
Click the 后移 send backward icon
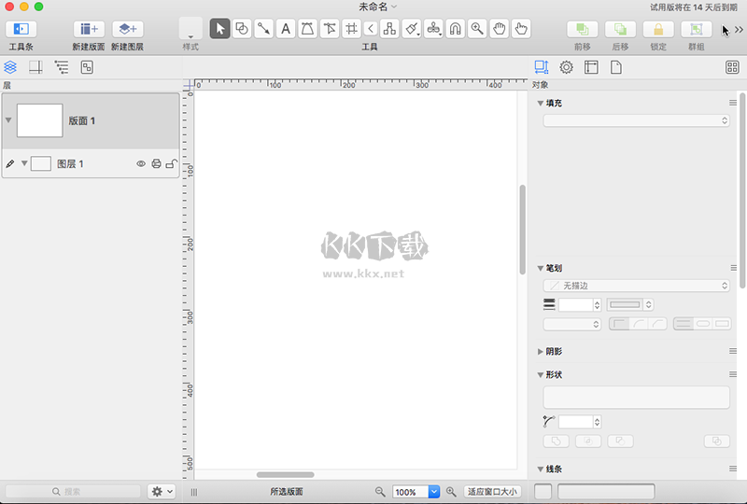pyautogui.click(x=620, y=29)
